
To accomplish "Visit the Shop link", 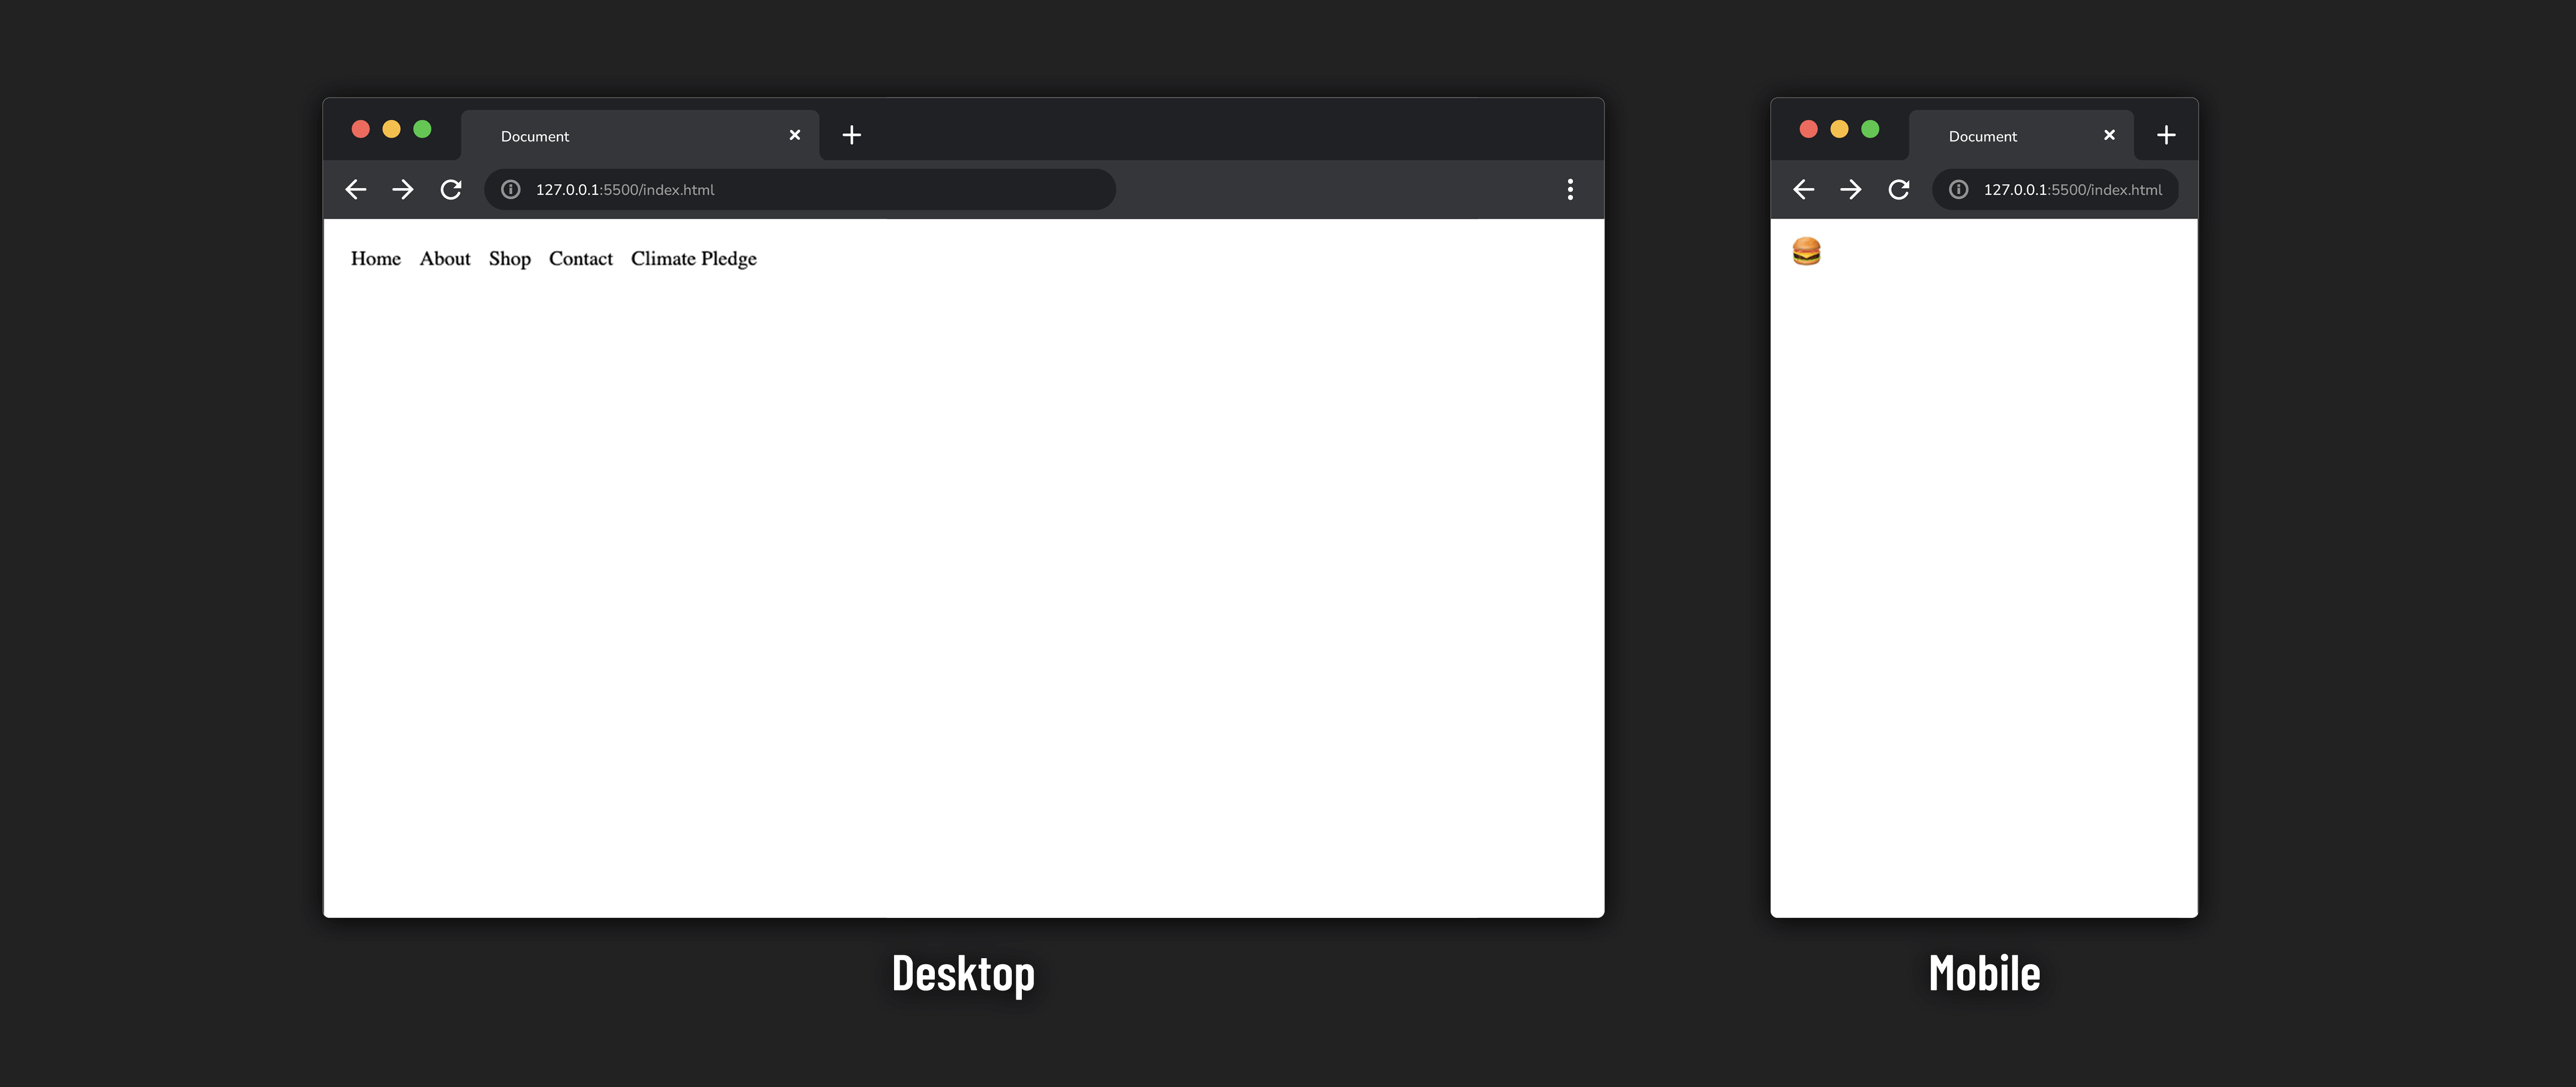I will [510, 259].
